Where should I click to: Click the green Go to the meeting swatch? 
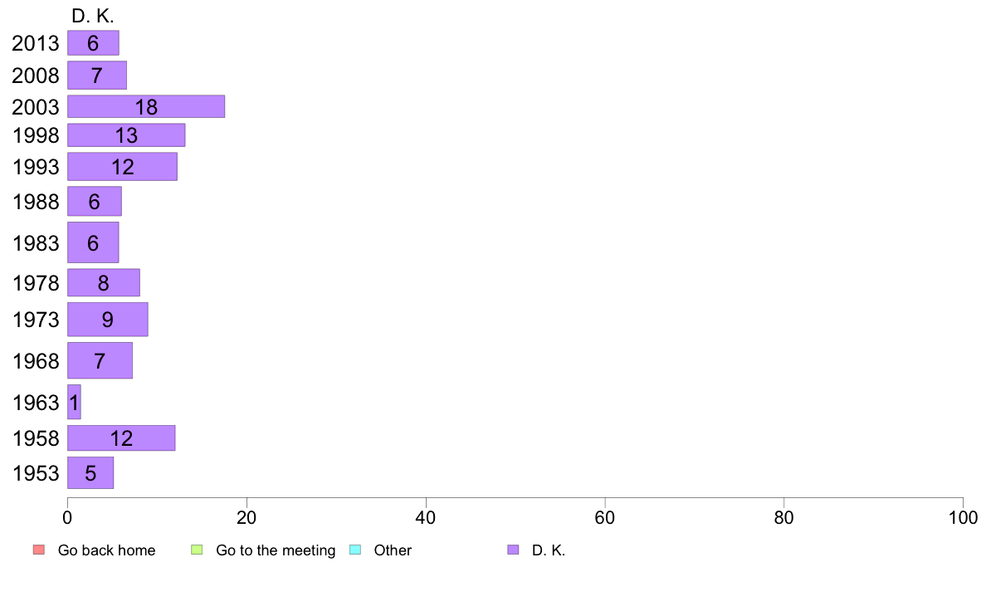click(x=197, y=550)
